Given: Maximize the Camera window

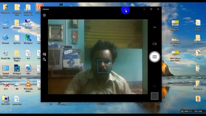Looking at the screenshot, I should pyautogui.click(x=151, y=9).
